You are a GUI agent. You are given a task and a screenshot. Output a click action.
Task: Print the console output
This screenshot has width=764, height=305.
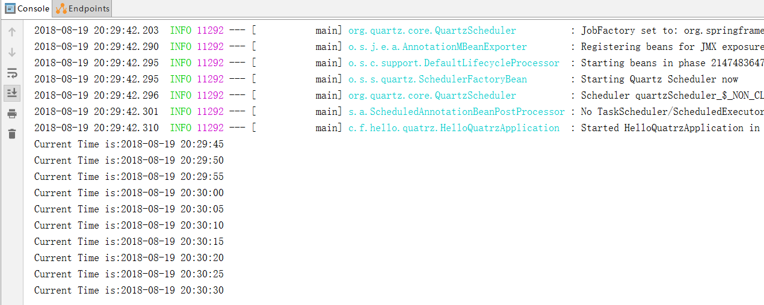click(x=12, y=113)
